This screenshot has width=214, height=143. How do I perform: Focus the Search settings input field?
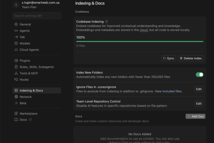[37, 16]
